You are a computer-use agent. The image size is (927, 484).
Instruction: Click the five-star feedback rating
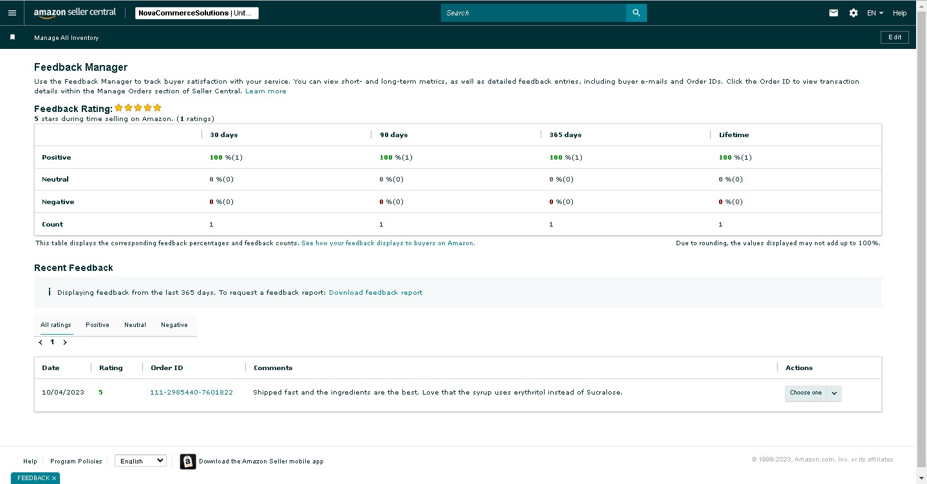(x=138, y=108)
